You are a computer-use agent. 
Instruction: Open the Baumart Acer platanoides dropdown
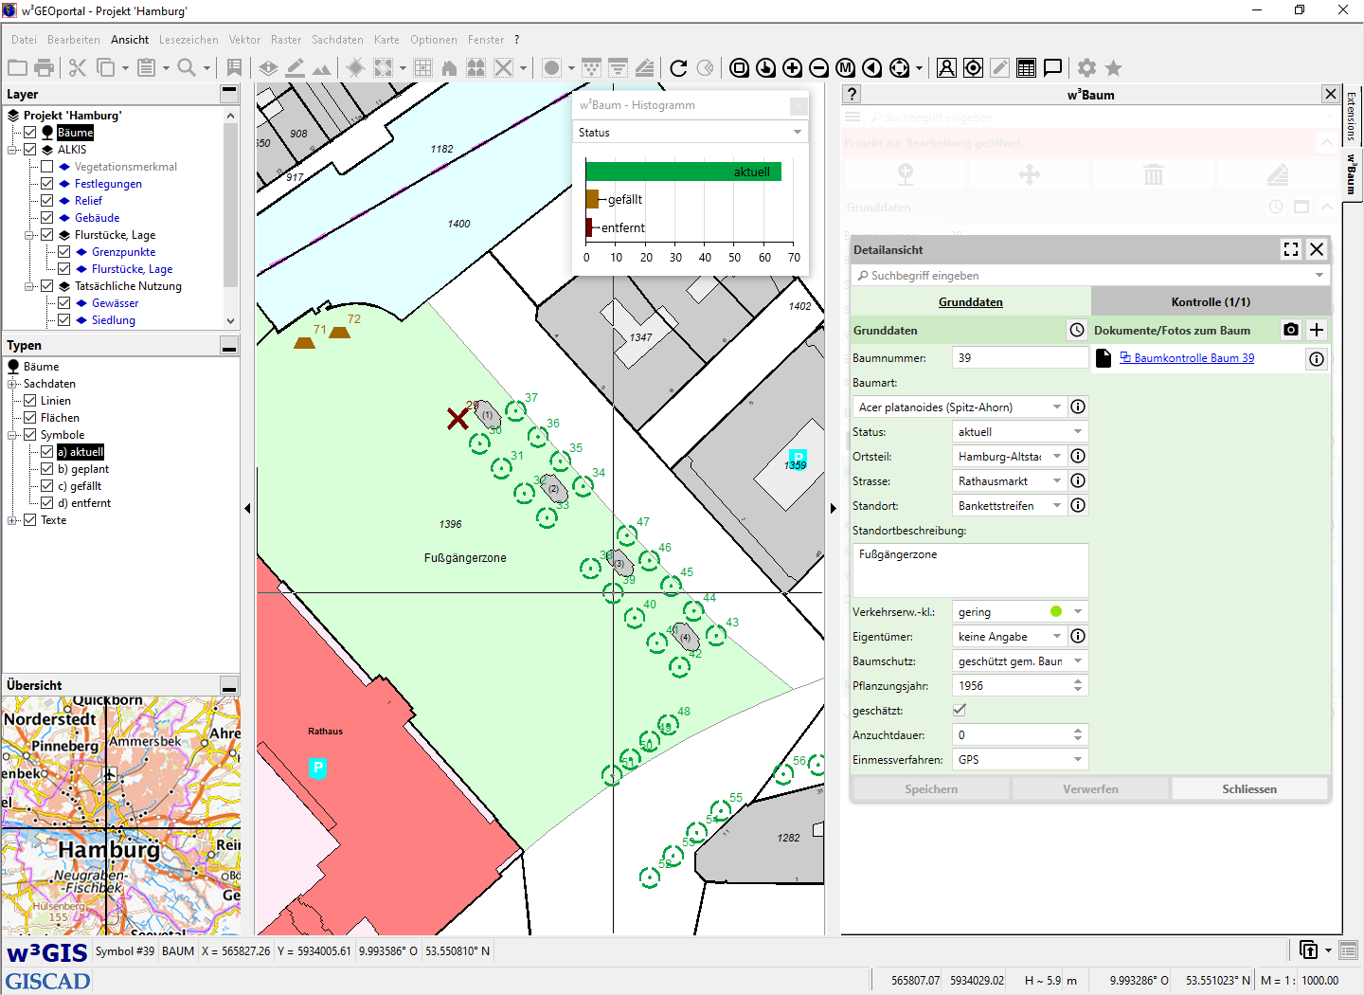click(959, 407)
